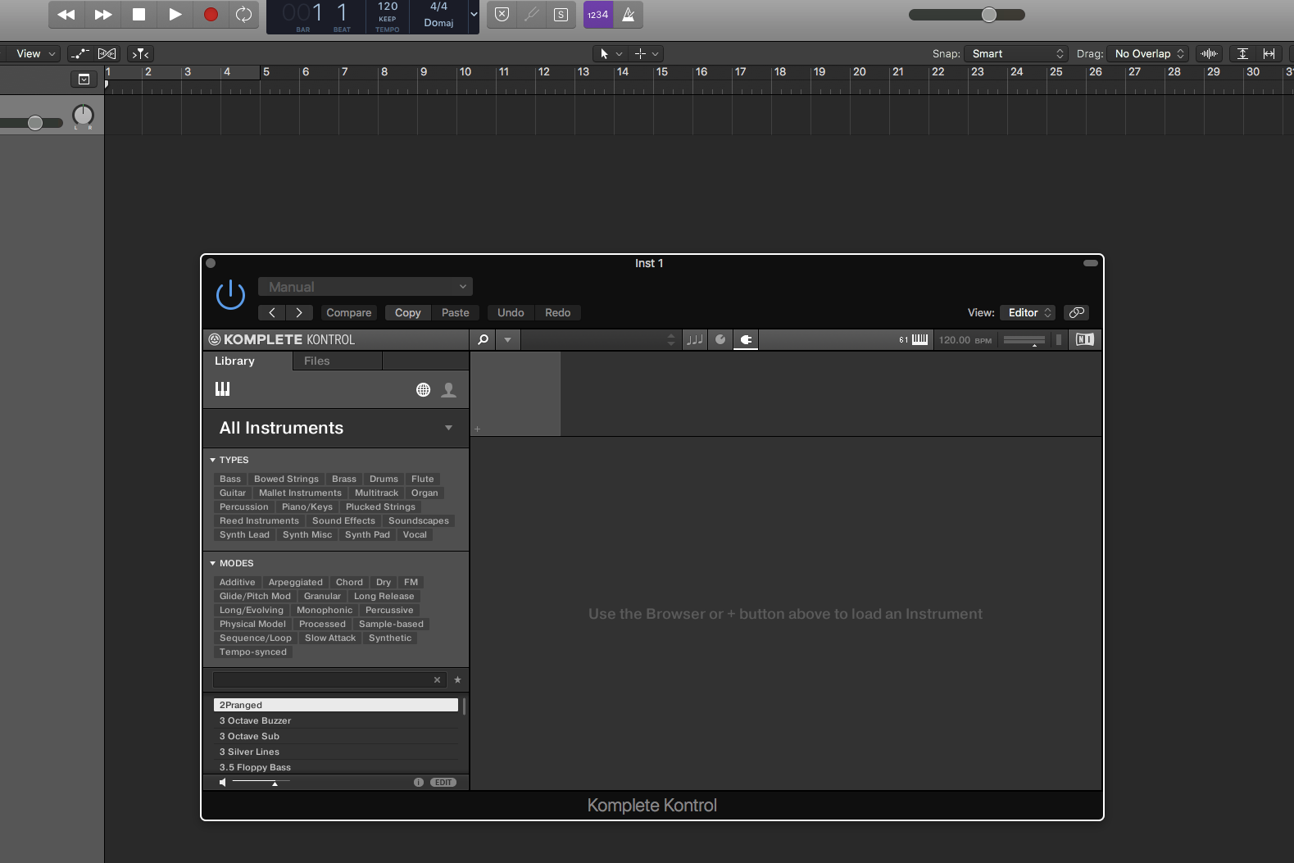
Task: Show factory content with globe icon
Action: pyautogui.click(x=423, y=390)
